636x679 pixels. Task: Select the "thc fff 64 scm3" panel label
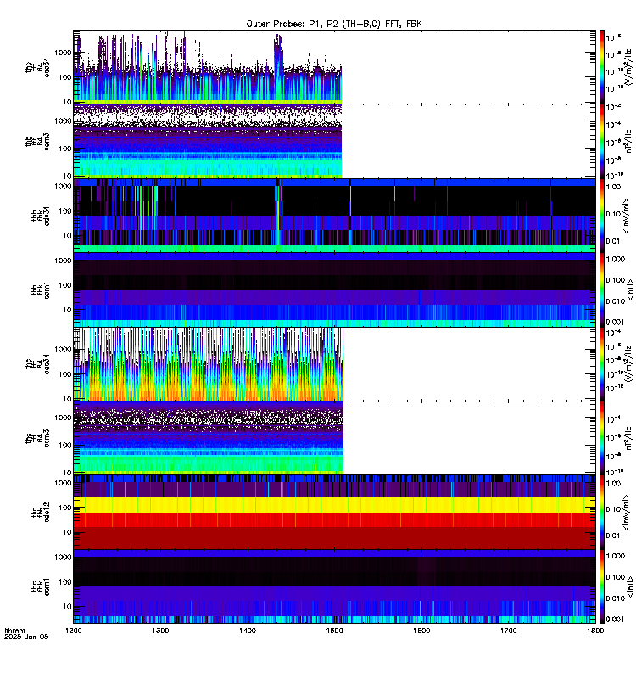point(37,438)
